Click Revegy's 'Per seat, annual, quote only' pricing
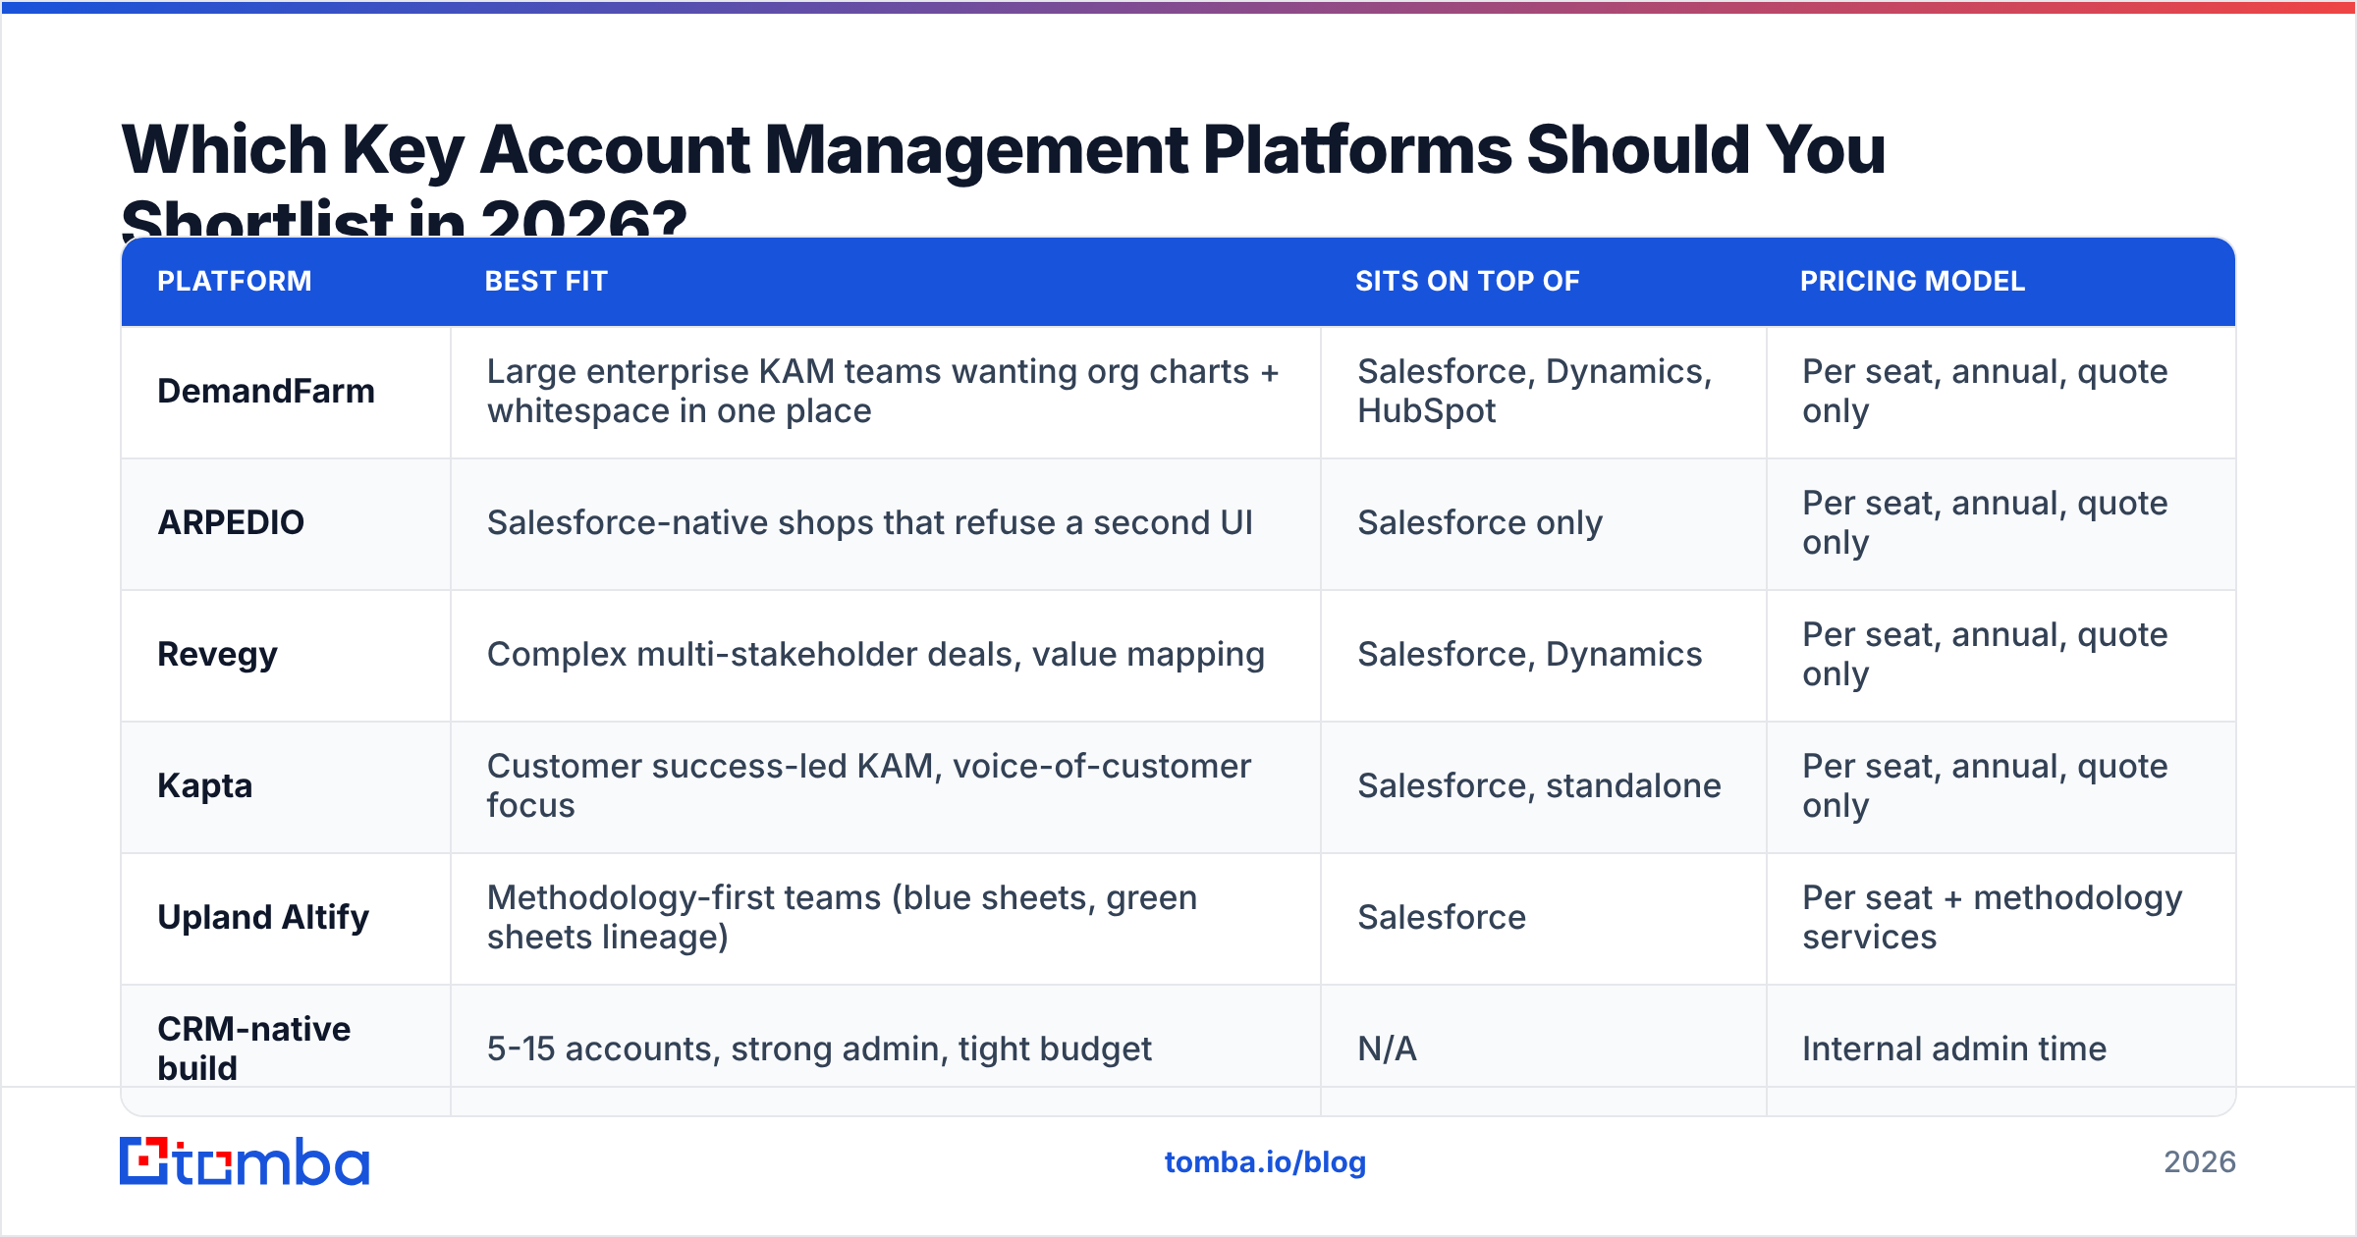This screenshot has height=1237, width=2357. point(1985,655)
